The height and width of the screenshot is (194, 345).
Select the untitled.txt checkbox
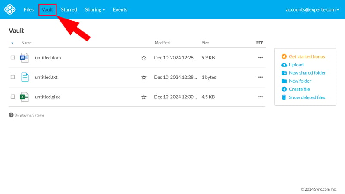point(13,78)
